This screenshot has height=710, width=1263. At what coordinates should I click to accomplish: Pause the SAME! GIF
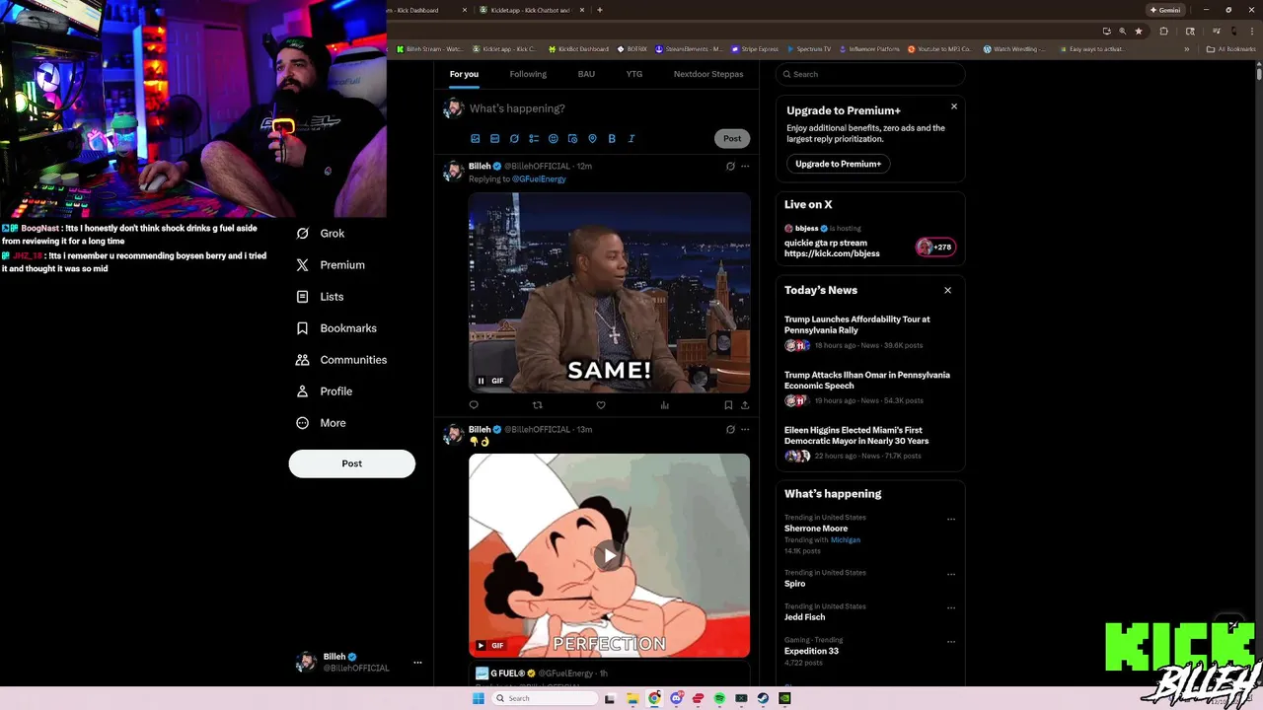coord(482,381)
